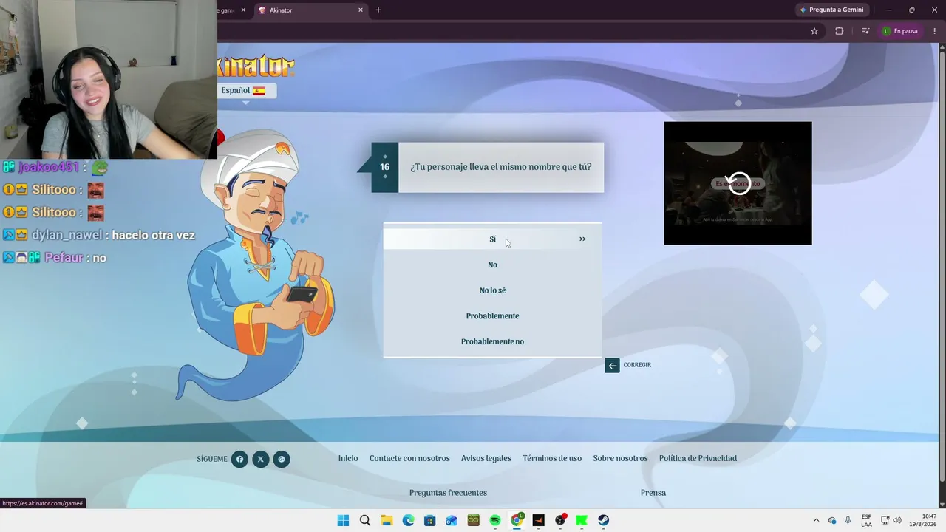The image size is (946, 532).
Task: Close the Akinator browser tab
Action: pyautogui.click(x=361, y=10)
